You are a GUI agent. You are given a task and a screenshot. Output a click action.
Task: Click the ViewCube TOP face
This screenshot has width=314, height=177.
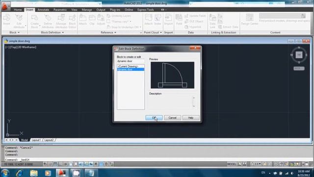coord(299,55)
